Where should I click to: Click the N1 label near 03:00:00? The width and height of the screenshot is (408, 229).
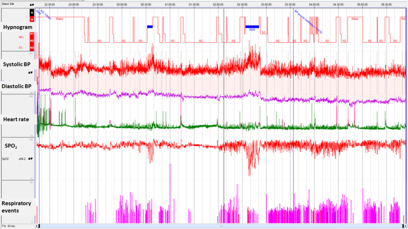click(264, 33)
